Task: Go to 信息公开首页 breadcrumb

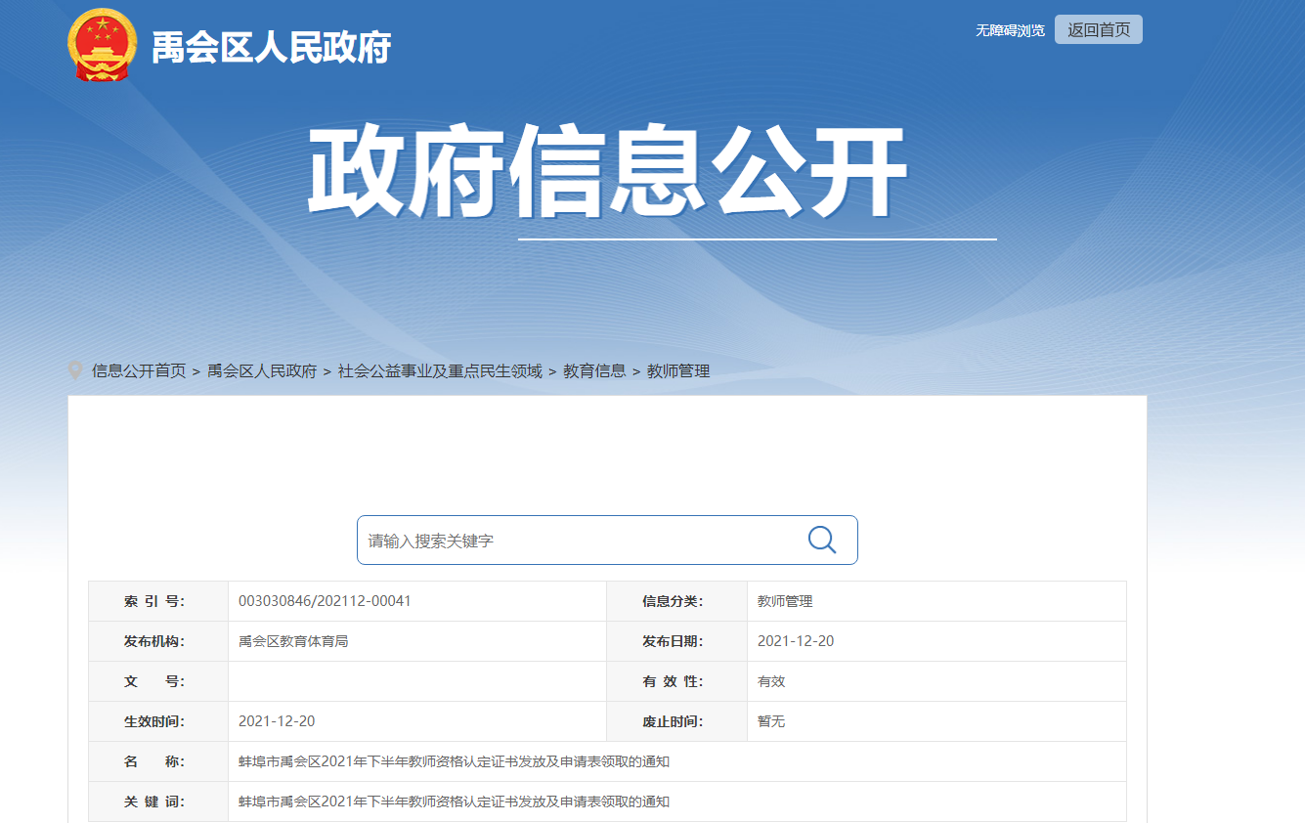Action: [139, 371]
